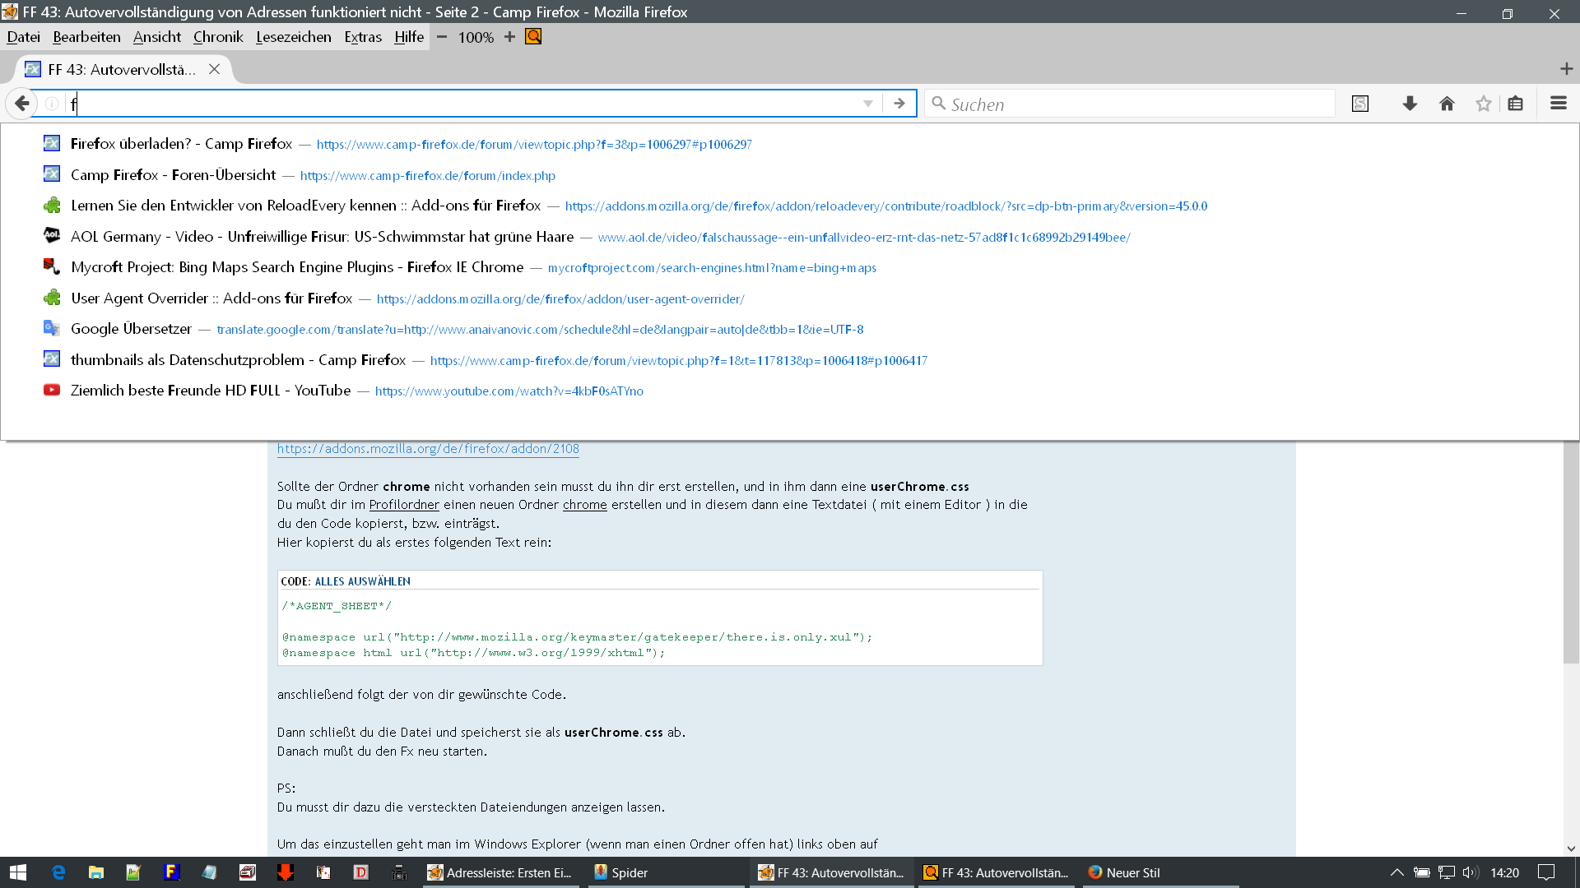The height and width of the screenshot is (888, 1580).
Task: Bookmark this page with star icon
Action: [1483, 104]
